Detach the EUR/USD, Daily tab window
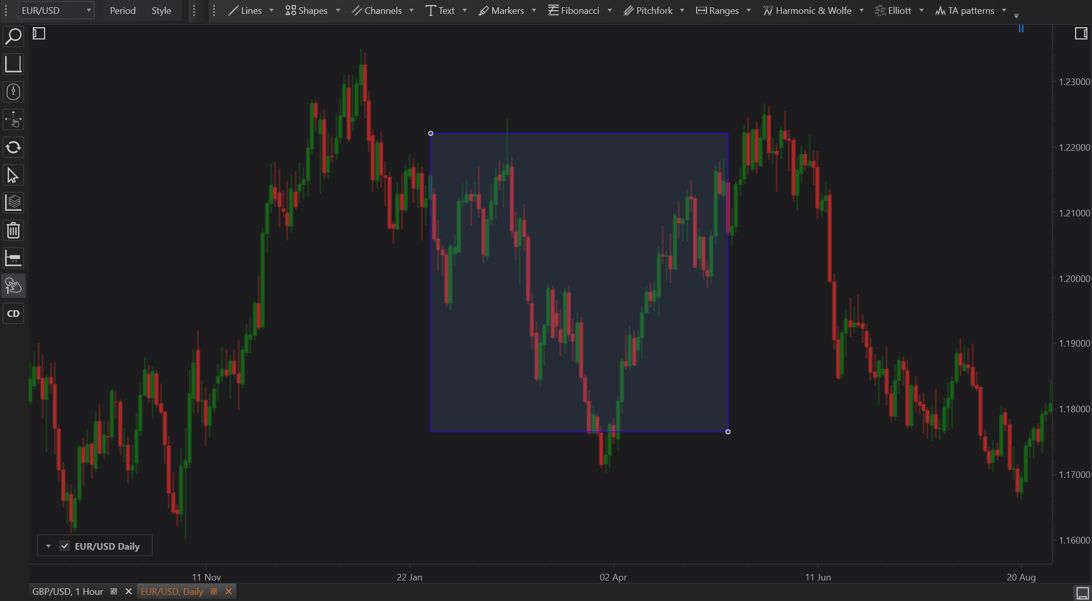The height and width of the screenshot is (601, 1092). point(214,591)
